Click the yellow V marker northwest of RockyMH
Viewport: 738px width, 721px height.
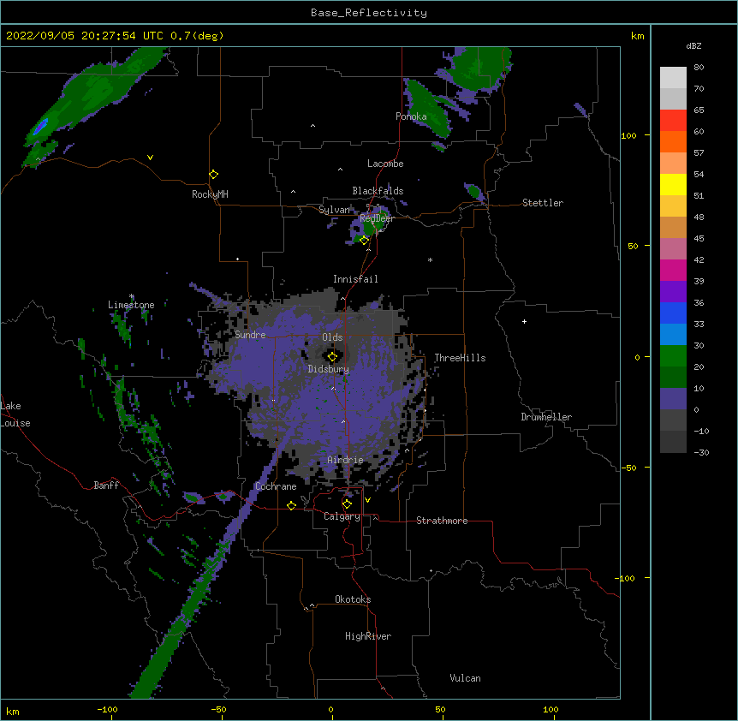pyautogui.click(x=150, y=158)
